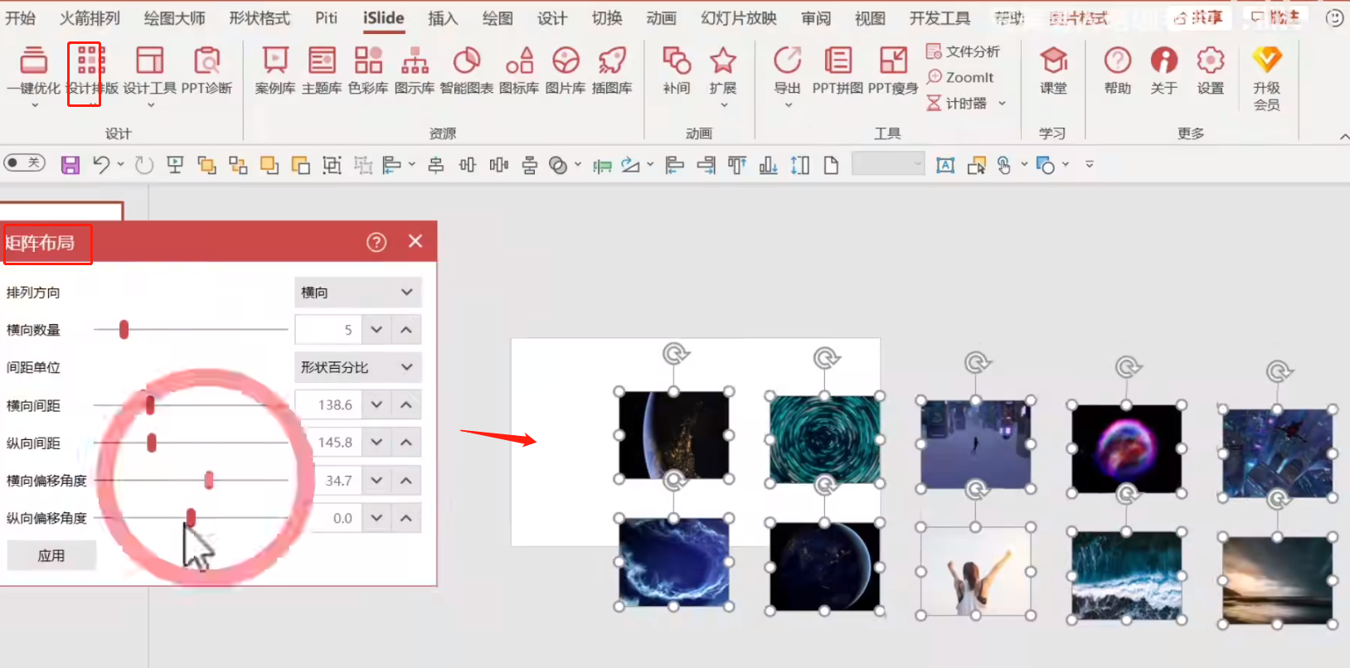This screenshot has height=668, width=1350.
Task: Open the 图片库 picture library
Action: 566,72
